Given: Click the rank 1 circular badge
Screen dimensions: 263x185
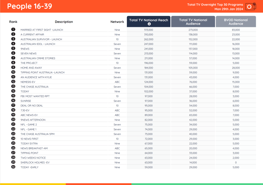Looking at the screenshot, I should (x=13, y=30).
